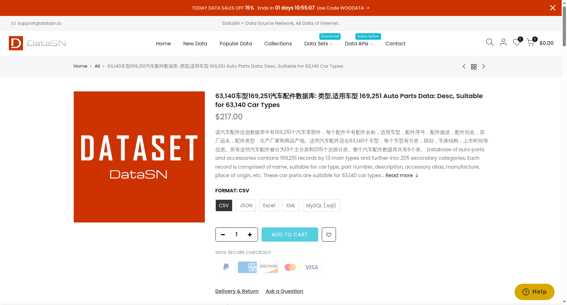Select the CSV format option

[224, 205]
